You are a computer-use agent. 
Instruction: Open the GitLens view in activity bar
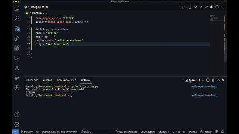coord(17,88)
